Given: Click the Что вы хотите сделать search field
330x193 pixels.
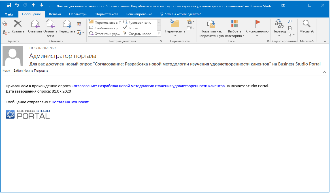Looking at the screenshot, I should (183, 14).
